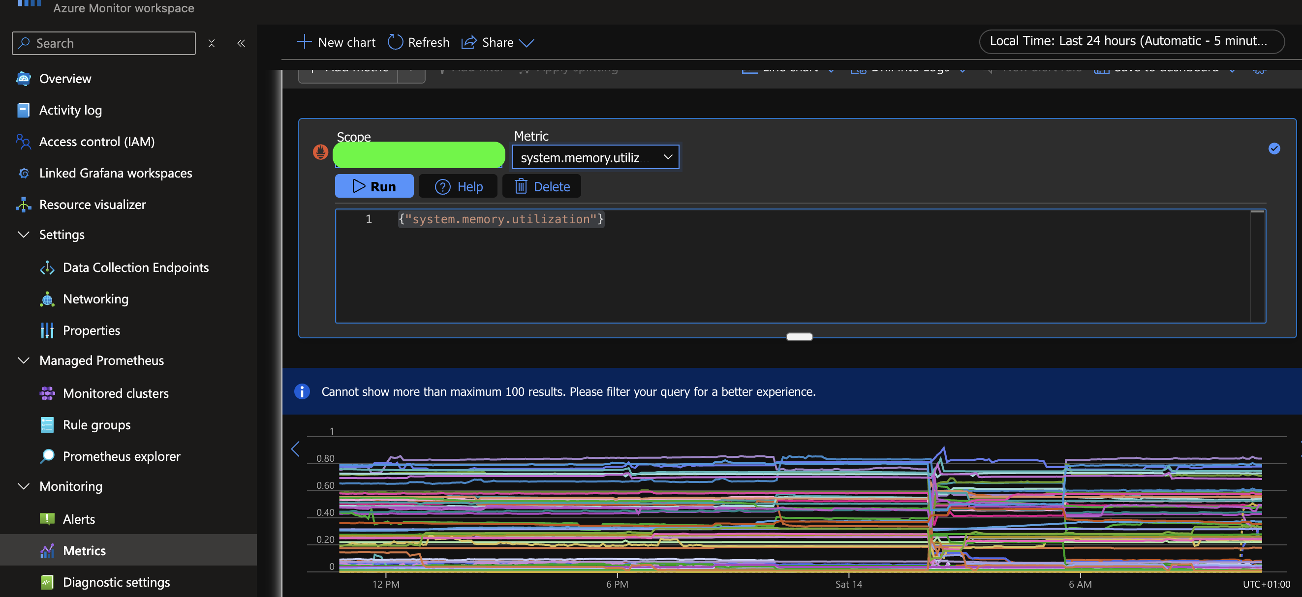Click the green Scope value field
Image resolution: width=1302 pixels, height=597 pixels.
[x=418, y=154]
